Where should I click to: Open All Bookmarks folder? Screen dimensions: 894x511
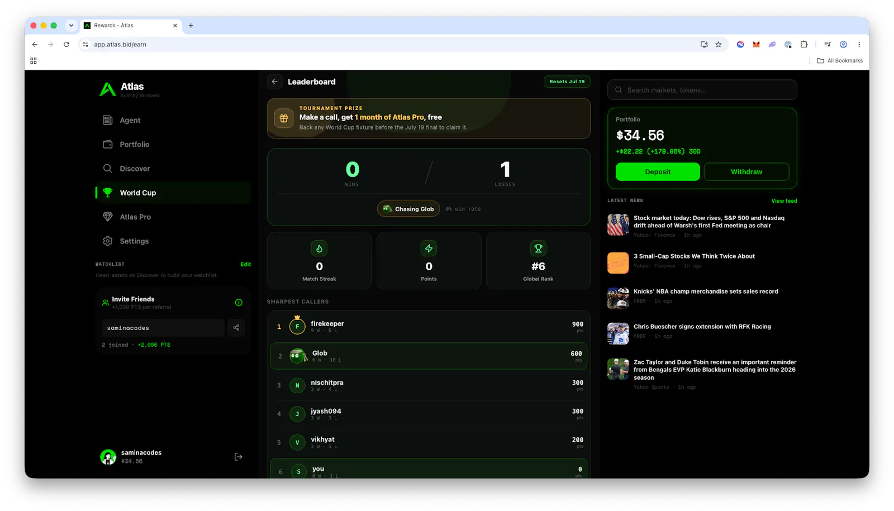click(840, 60)
